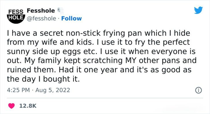Click the Aug 5, 2022 date
The height and width of the screenshot is (114, 210).
[52, 90]
